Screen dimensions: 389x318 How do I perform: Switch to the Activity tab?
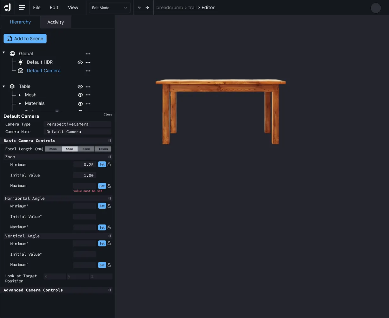coord(56,22)
